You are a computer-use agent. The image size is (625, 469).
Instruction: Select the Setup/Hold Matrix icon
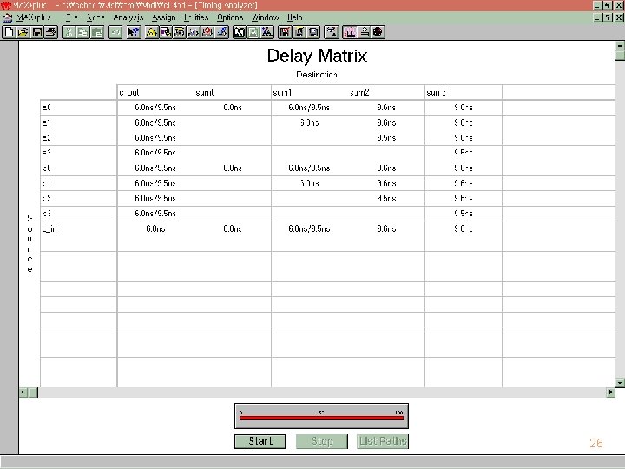tap(364, 32)
